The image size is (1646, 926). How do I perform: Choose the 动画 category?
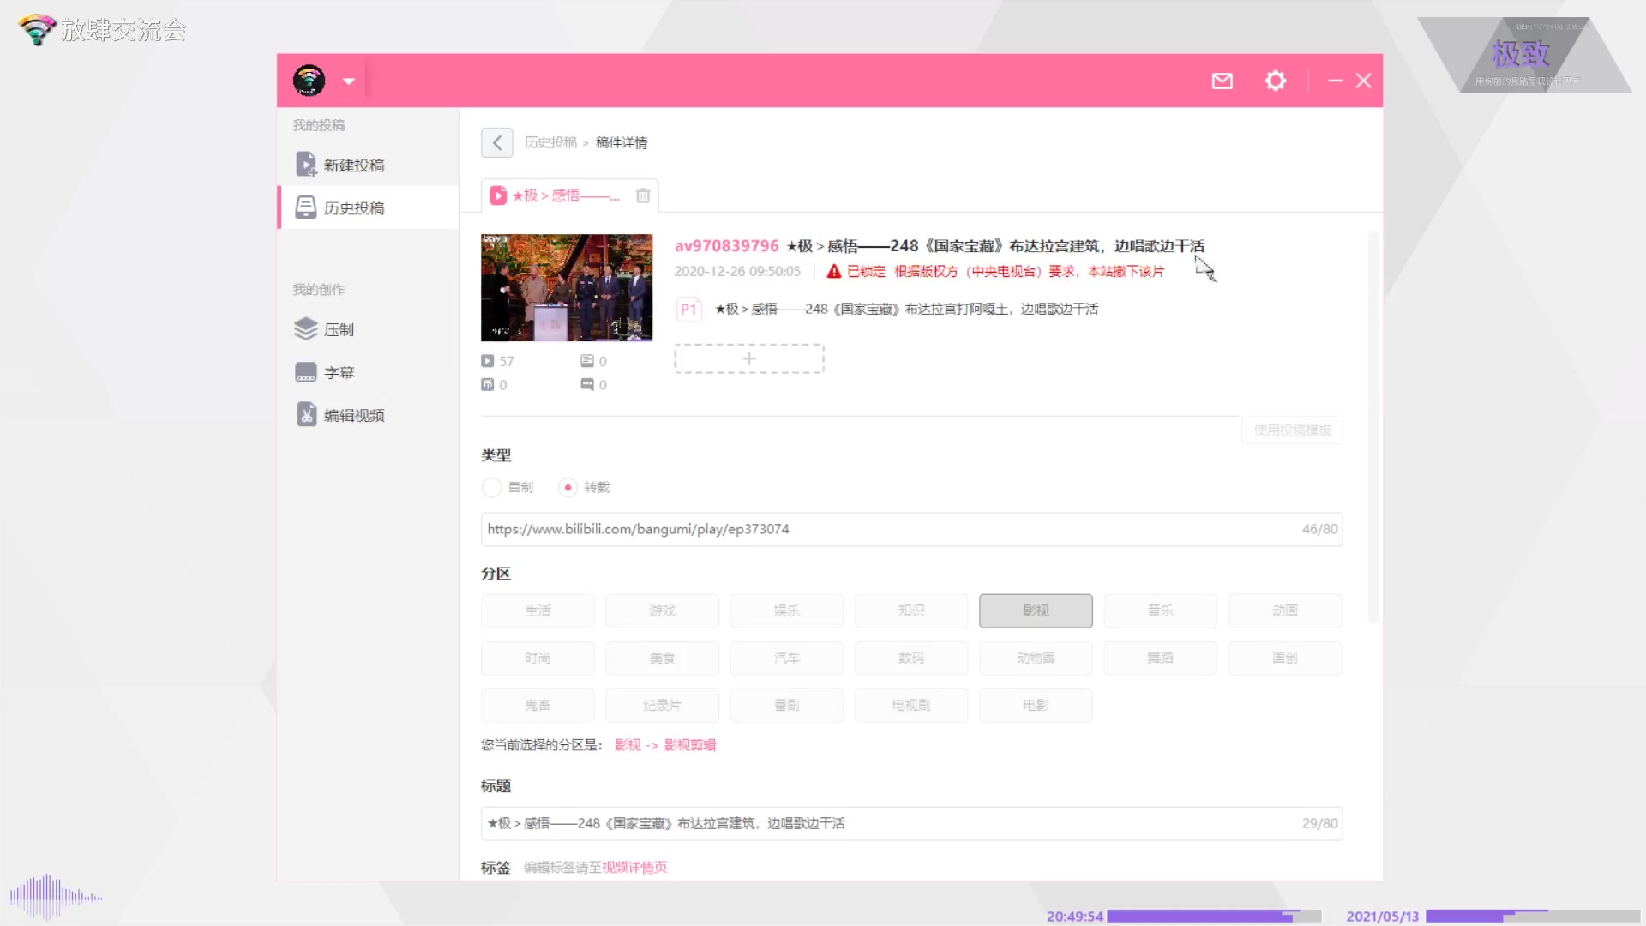[1285, 610]
